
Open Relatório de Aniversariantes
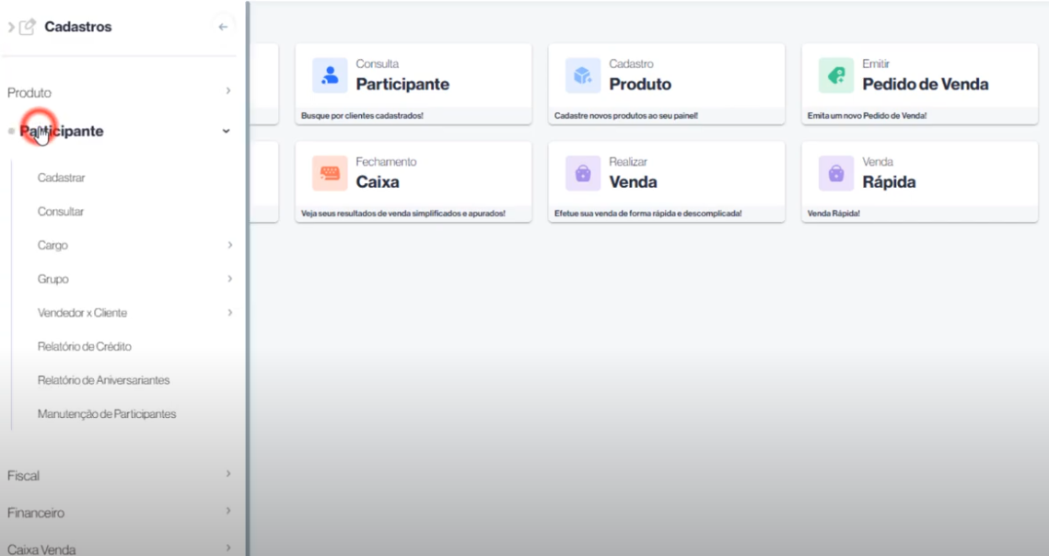pyautogui.click(x=103, y=380)
